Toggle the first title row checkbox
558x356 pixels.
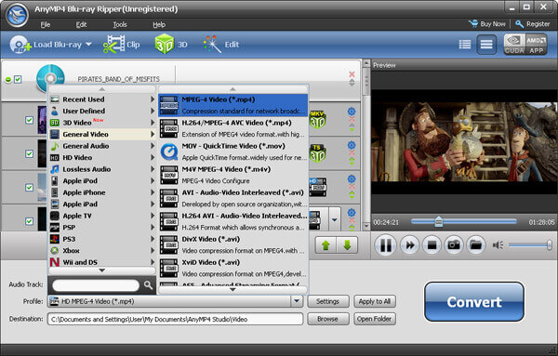click(29, 120)
